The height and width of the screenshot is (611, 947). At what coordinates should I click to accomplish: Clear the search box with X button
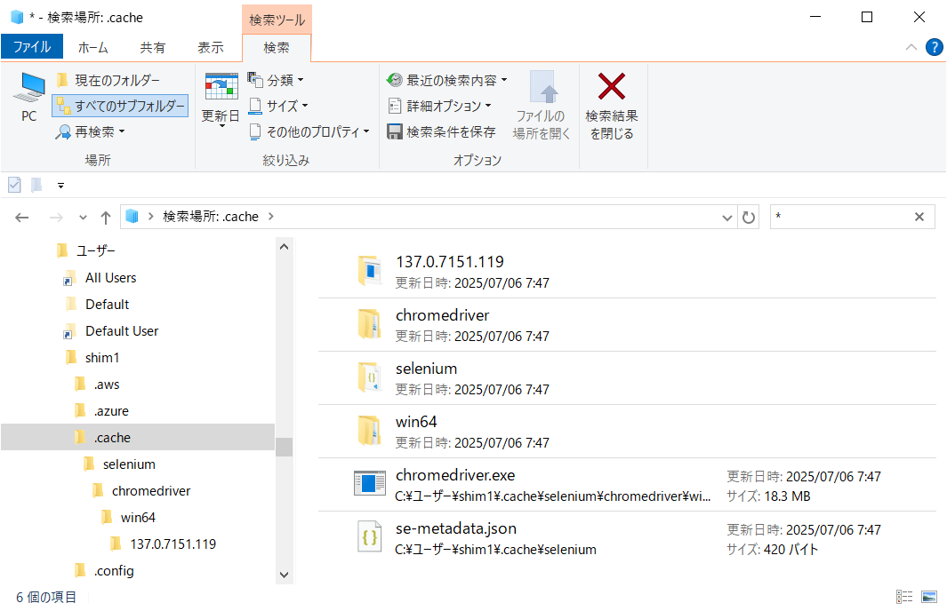[919, 217]
